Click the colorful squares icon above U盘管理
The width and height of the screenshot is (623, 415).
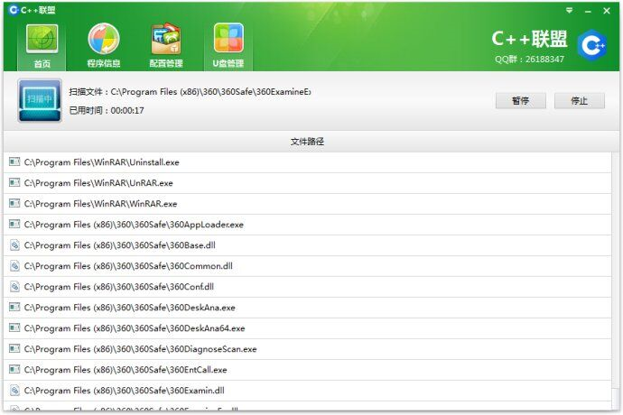coord(228,39)
